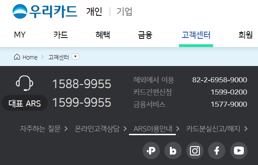This screenshot has width=258, height=165.
Task: Open the MY menu
Action: [20, 35]
